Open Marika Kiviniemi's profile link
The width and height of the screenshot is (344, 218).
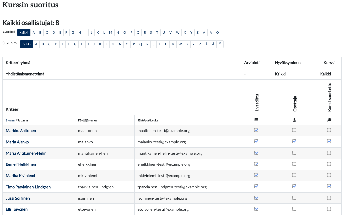coord(21,176)
